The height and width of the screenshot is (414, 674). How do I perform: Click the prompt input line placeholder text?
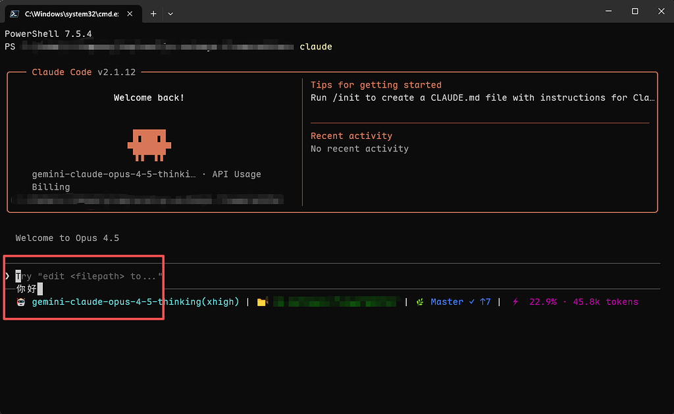(90, 276)
